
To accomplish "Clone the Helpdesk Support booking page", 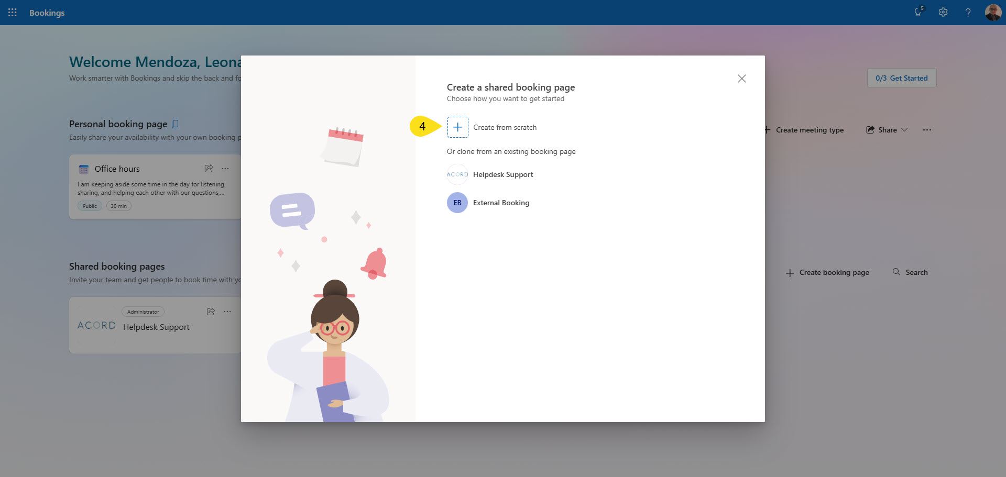I will coord(502,175).
